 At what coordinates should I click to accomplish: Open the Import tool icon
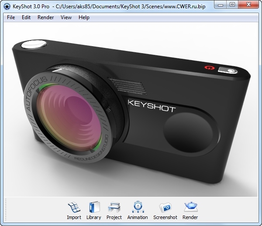(x=74, y=208)
